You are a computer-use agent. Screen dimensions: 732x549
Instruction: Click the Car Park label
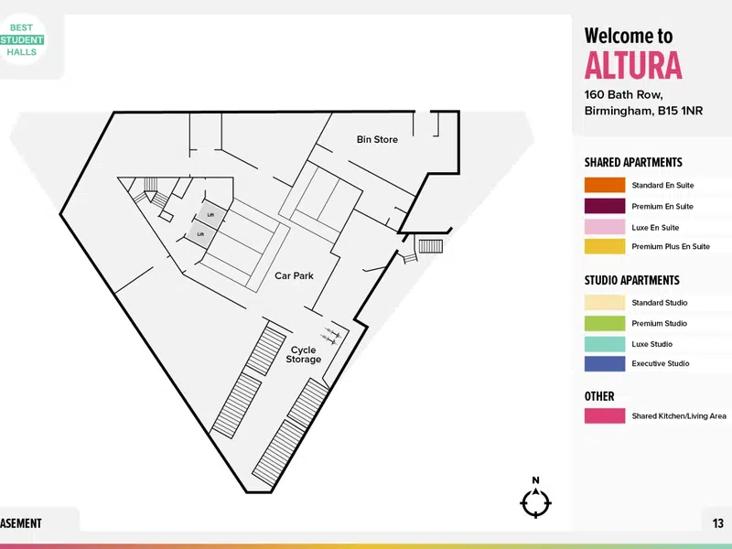pyautogui.click(x=294, y=275)
